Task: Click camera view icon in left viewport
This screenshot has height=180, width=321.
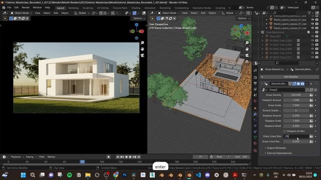Action: [142, 55]
